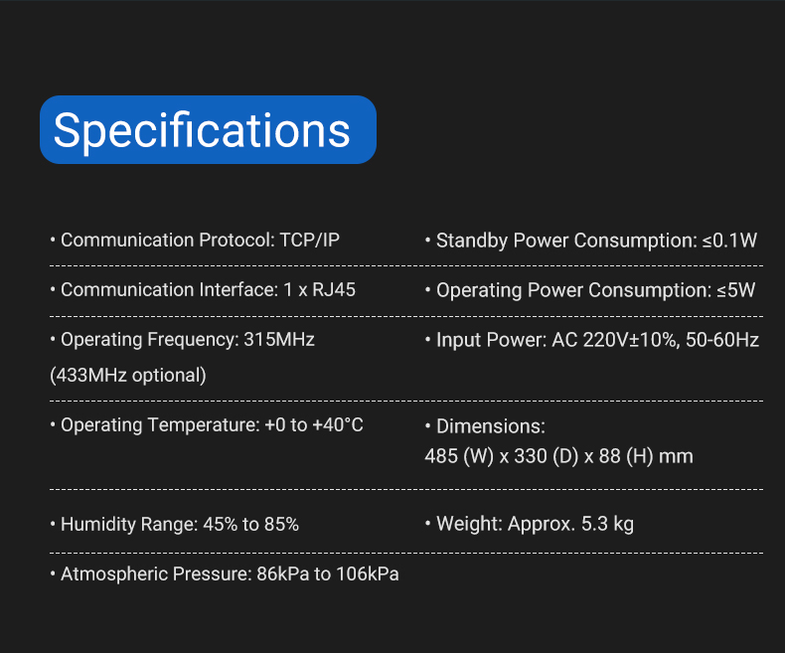Click the Input Power AC 220V specification
The image size is (785, 653).
(592, 340)
